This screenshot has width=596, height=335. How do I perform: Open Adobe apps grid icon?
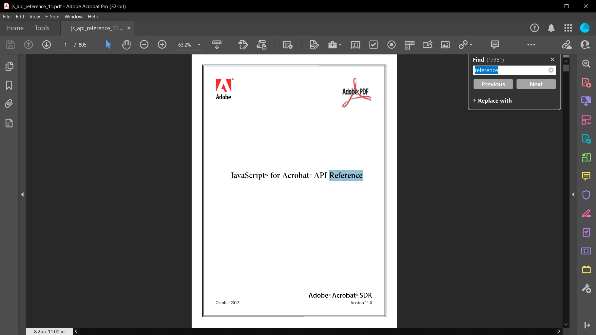click(x=568, y=28)
